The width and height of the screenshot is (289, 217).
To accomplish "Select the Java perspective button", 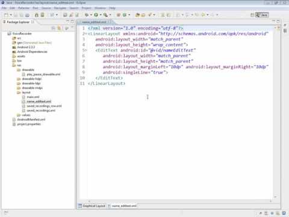I will (x=262, y=15).
